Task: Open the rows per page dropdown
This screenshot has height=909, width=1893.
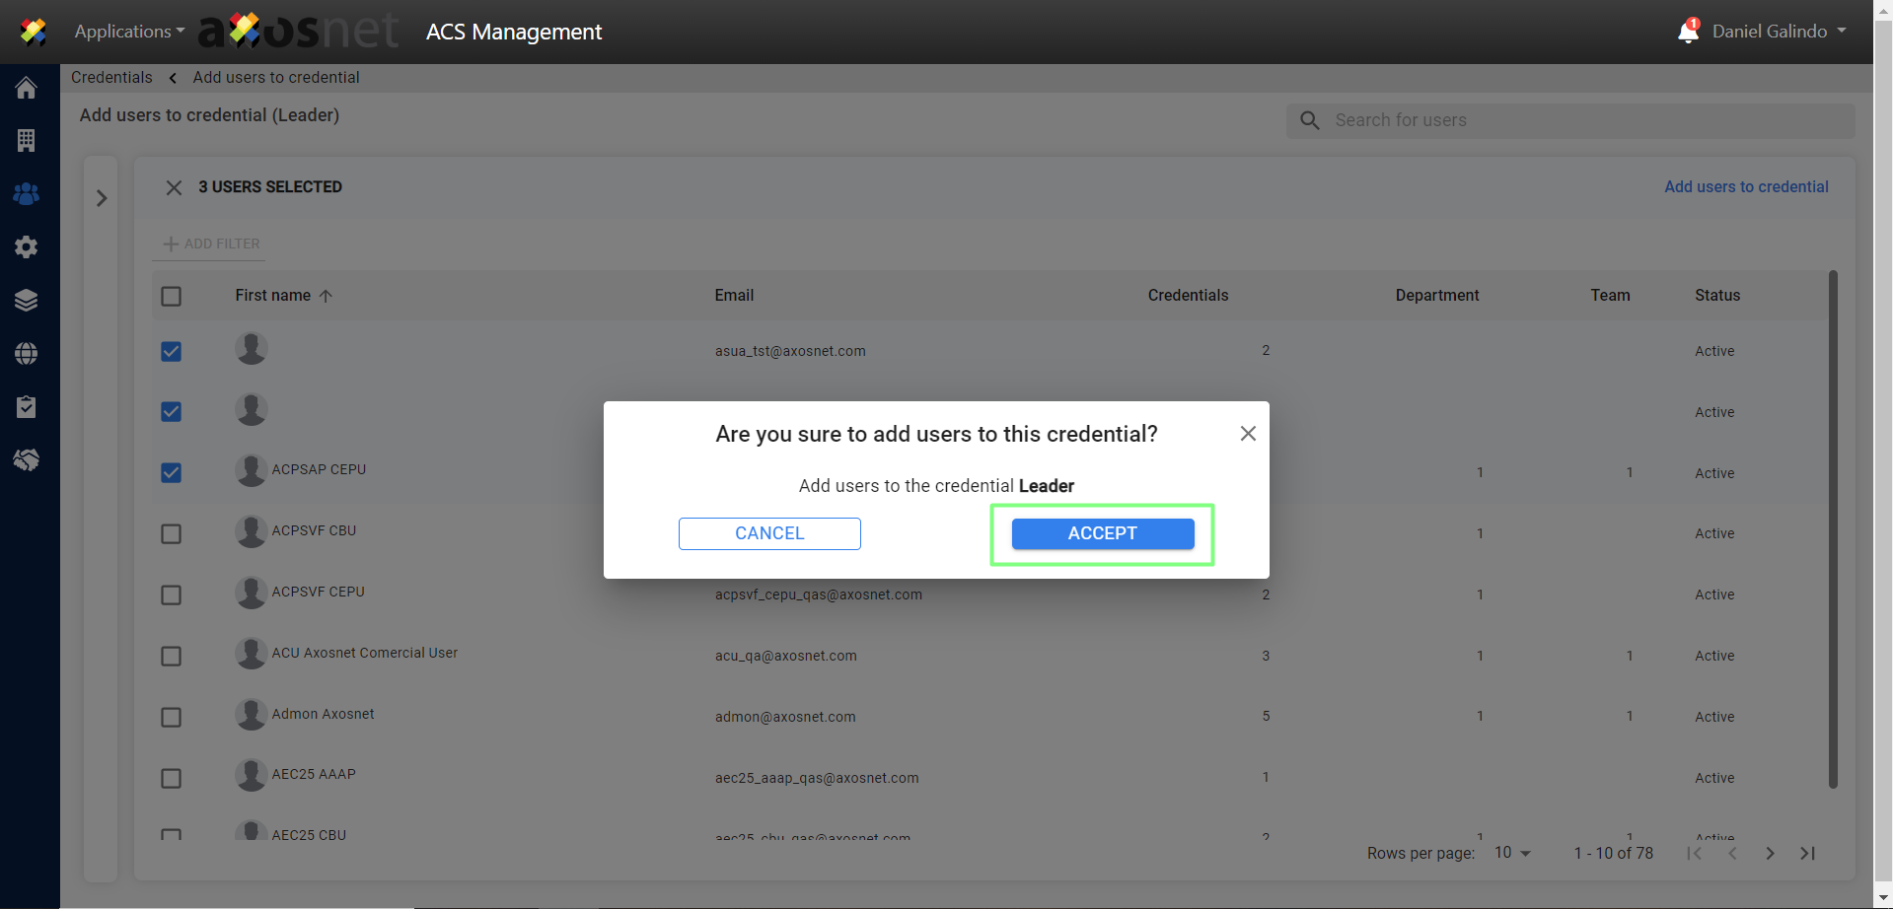Action: pyautogui.click(x=1511, y=853)
